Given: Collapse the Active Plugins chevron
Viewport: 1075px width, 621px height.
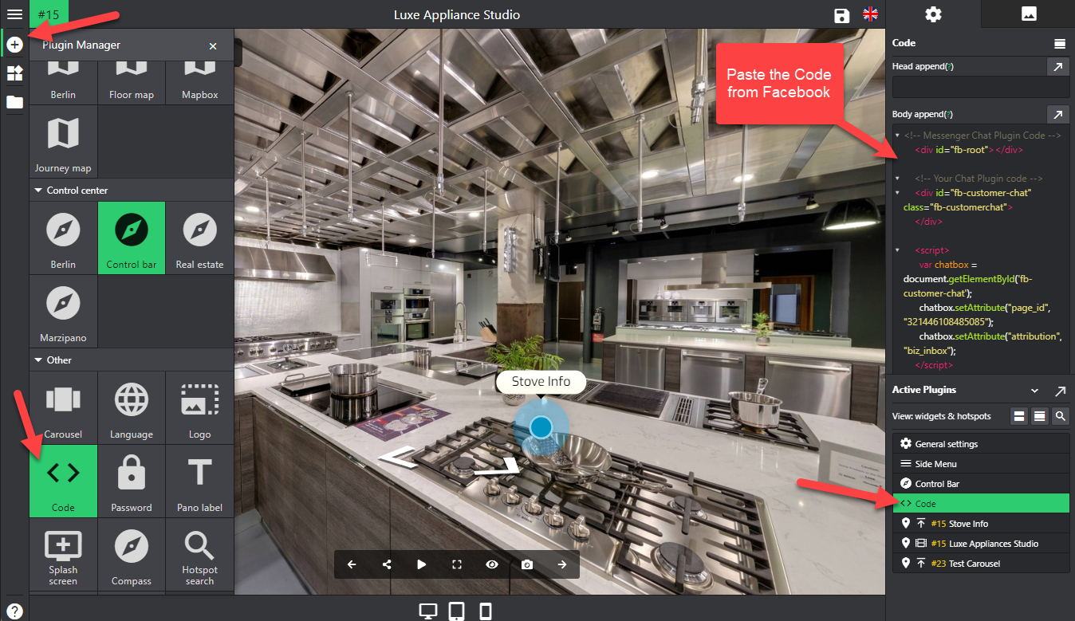Looking at the screenshot, I should tap(1035, 391).
